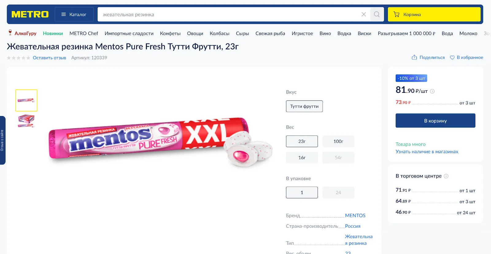Select the 16г weight option
The width and height of the screenshot is (491, 254).
tap(302, 157)
